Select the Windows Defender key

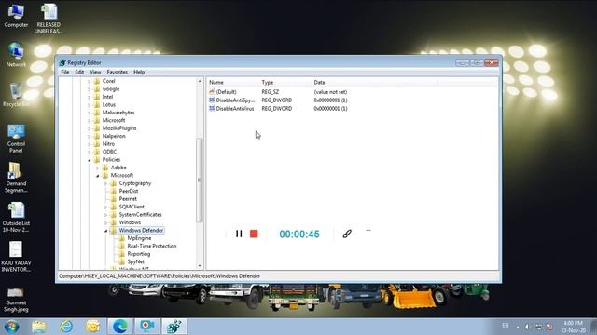click(x=141, y=231)
